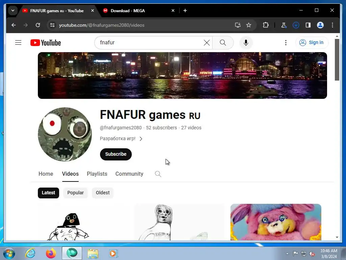The height and width of the screenshot is (260, 346).
Task: Close the FNAFUR games YouTube tab
Action: (93, 10)
